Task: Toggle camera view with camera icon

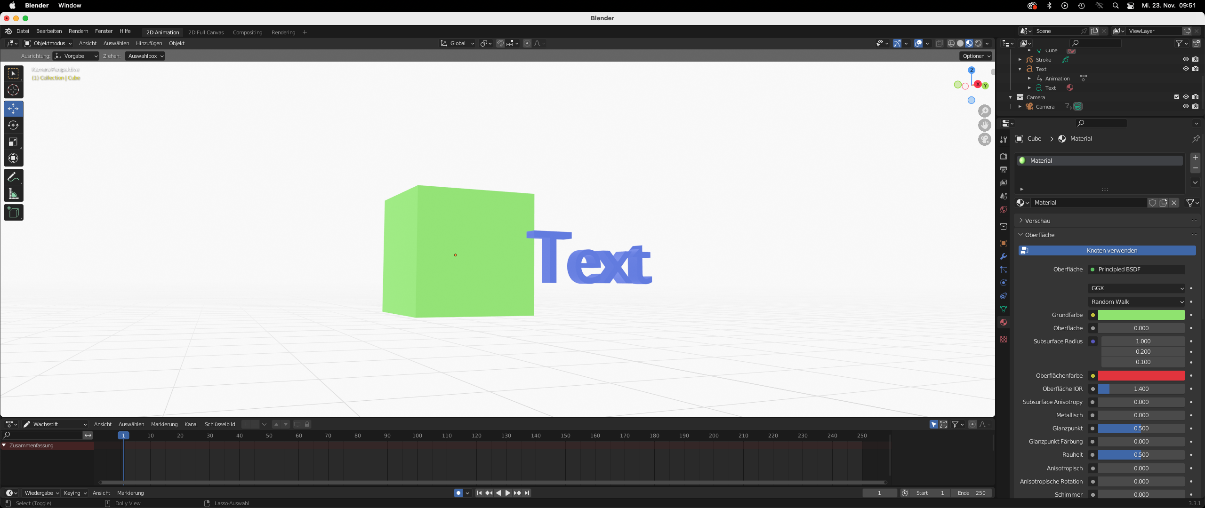Action: point(984,139)
